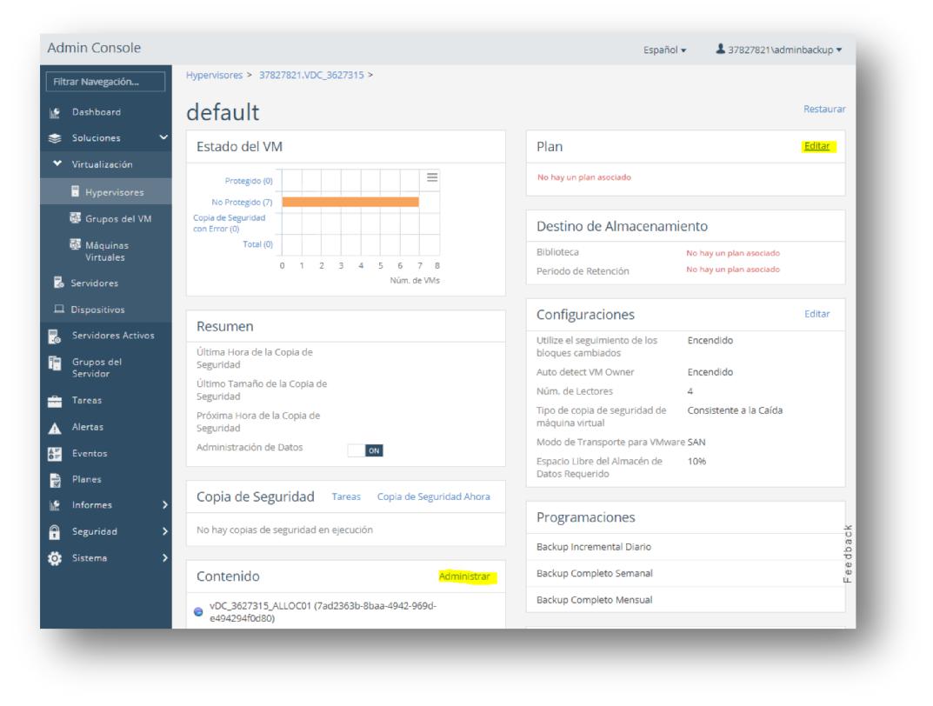Open the Español language dropdown
933x706 pixels.
coord(664,50)
